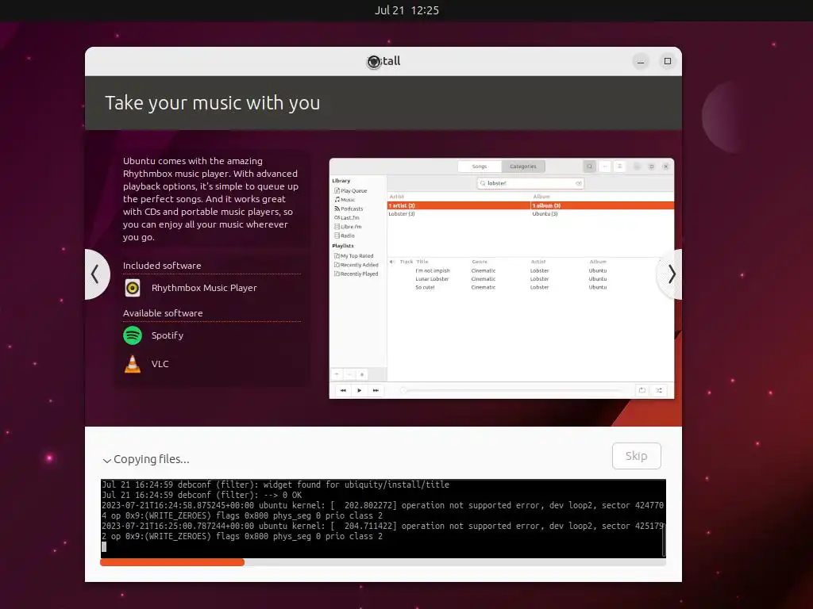Viewport: 813px width, 609px height.
Task: Click the Skip button
Action: click(636, 456)
